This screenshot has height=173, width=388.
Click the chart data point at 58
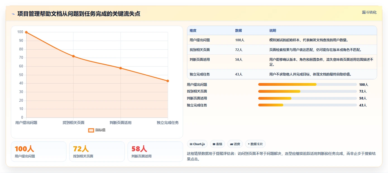click(121, 68)
